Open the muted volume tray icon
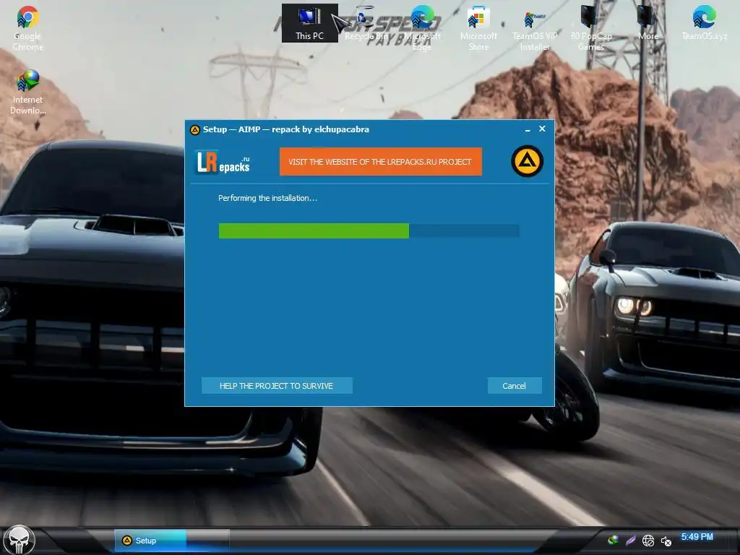The image size is (740, 555). [666, 541]
